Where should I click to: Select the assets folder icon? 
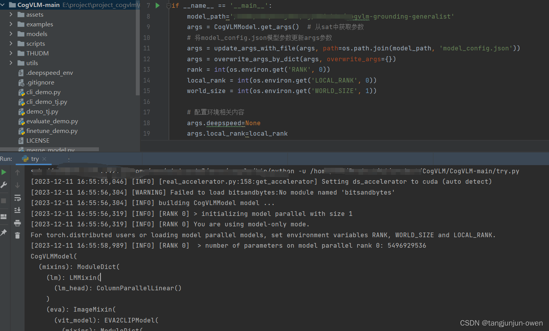(21, 15)
